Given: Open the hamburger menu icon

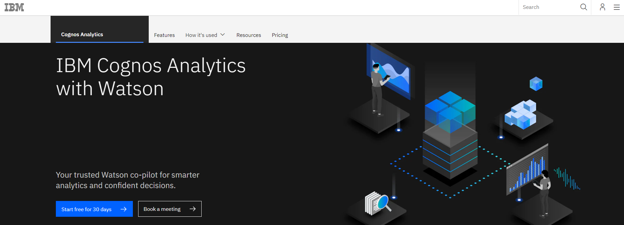Looking at the screenshot, I should coord(617,7).
